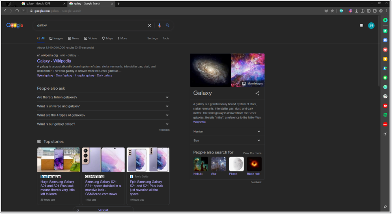Viewport: 392px width, 214px height.
Task: Click the camera capture icon
Action: click(362, 11)
